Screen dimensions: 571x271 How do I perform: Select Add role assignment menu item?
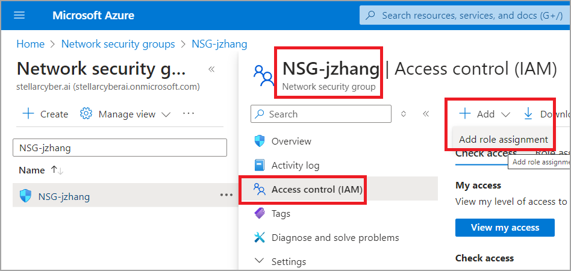[504, 140]
